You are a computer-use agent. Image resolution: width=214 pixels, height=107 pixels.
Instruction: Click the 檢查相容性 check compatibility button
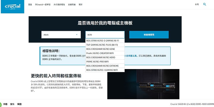149,35
